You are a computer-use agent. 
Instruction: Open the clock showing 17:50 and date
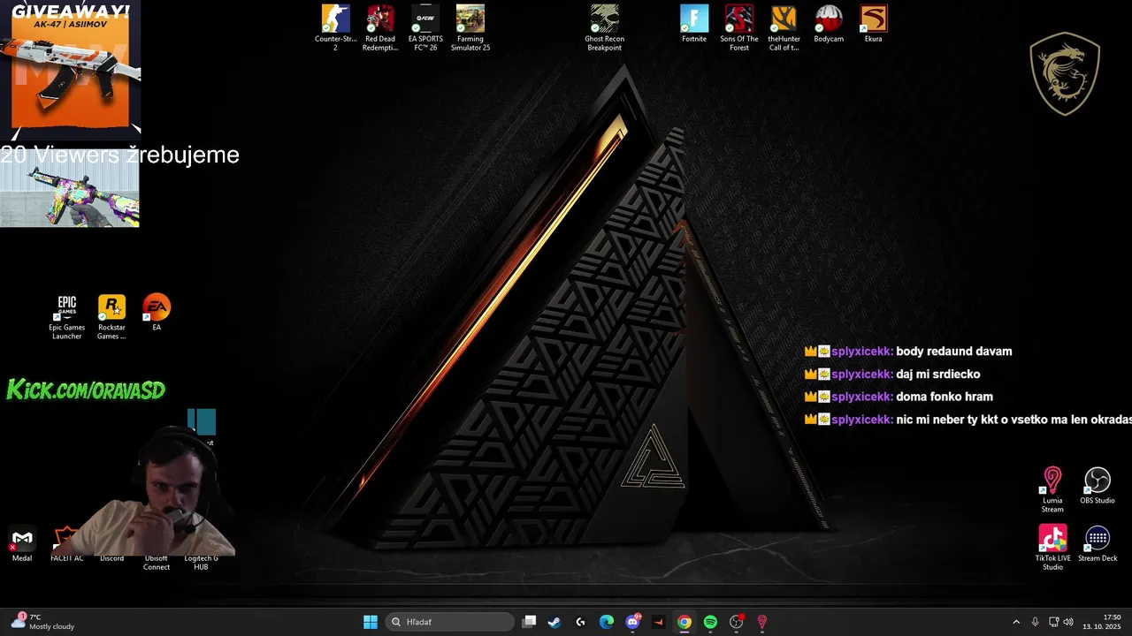[1101, 622]
